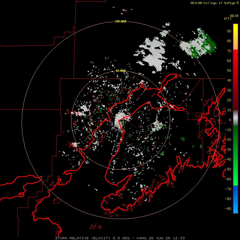Click the -60 value on the velocity scale
Screen dimensions: 240x240
(228, 179)
